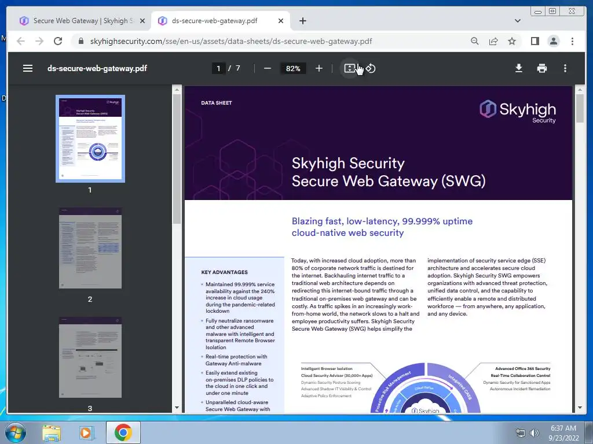Viewport: 593px width, 444px height.
Task: Open the tab search dropdown arrow
Action: pos(517,21)
